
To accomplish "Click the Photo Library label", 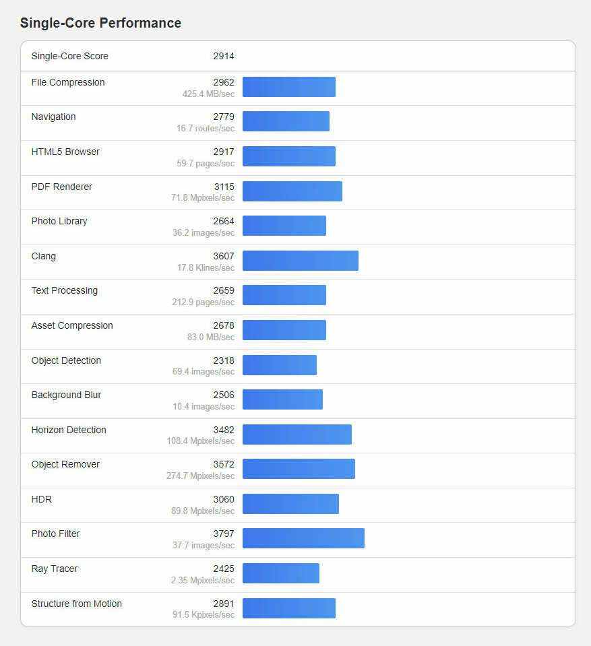I will pos(59,221).
